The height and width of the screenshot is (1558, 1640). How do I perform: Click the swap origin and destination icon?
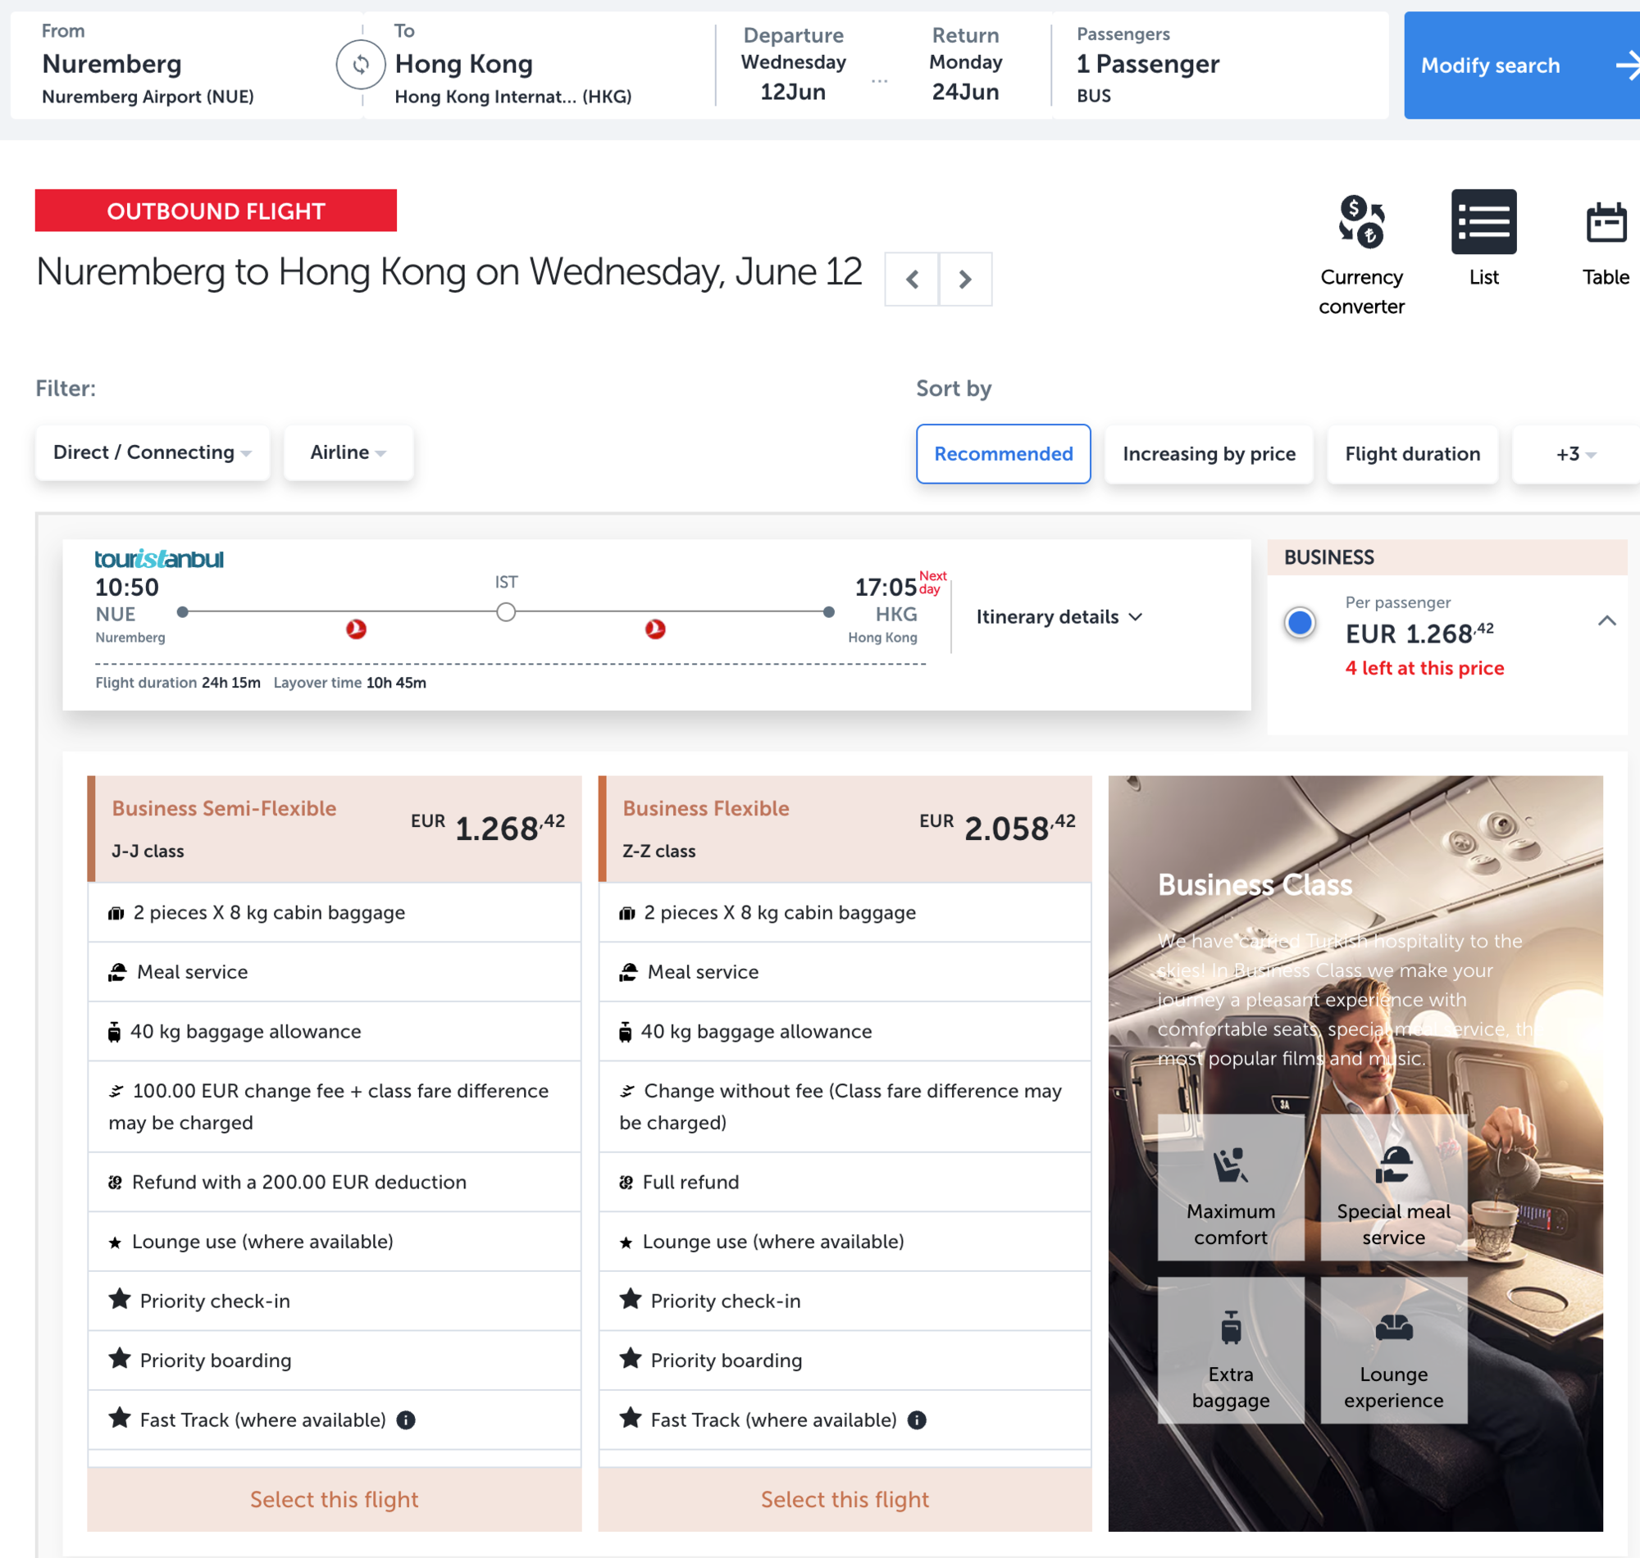360,64
